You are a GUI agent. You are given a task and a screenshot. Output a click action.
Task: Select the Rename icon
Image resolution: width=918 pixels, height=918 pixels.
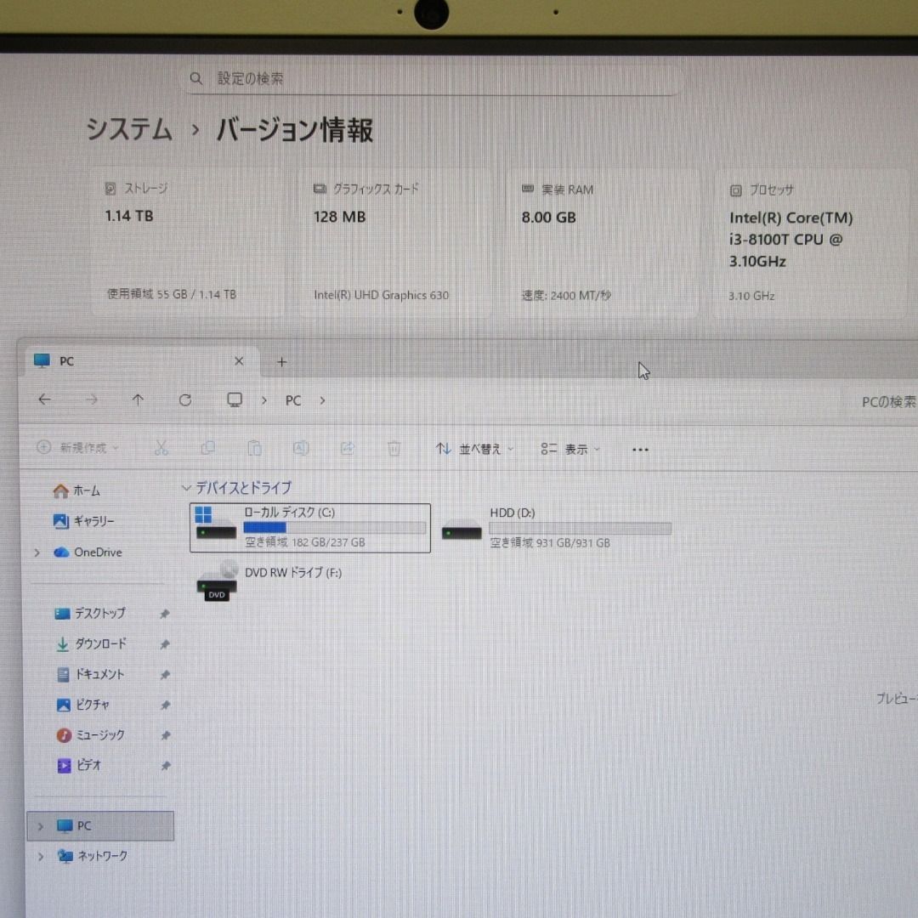point(300,448)
